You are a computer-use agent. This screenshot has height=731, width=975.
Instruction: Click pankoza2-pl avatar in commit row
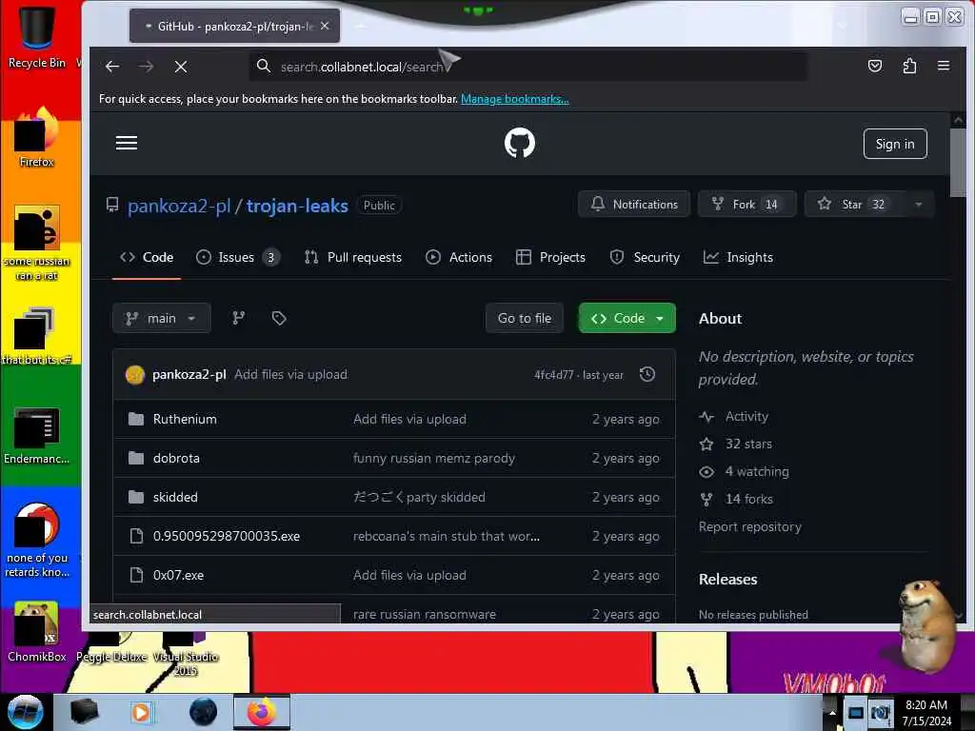[135, 375]
